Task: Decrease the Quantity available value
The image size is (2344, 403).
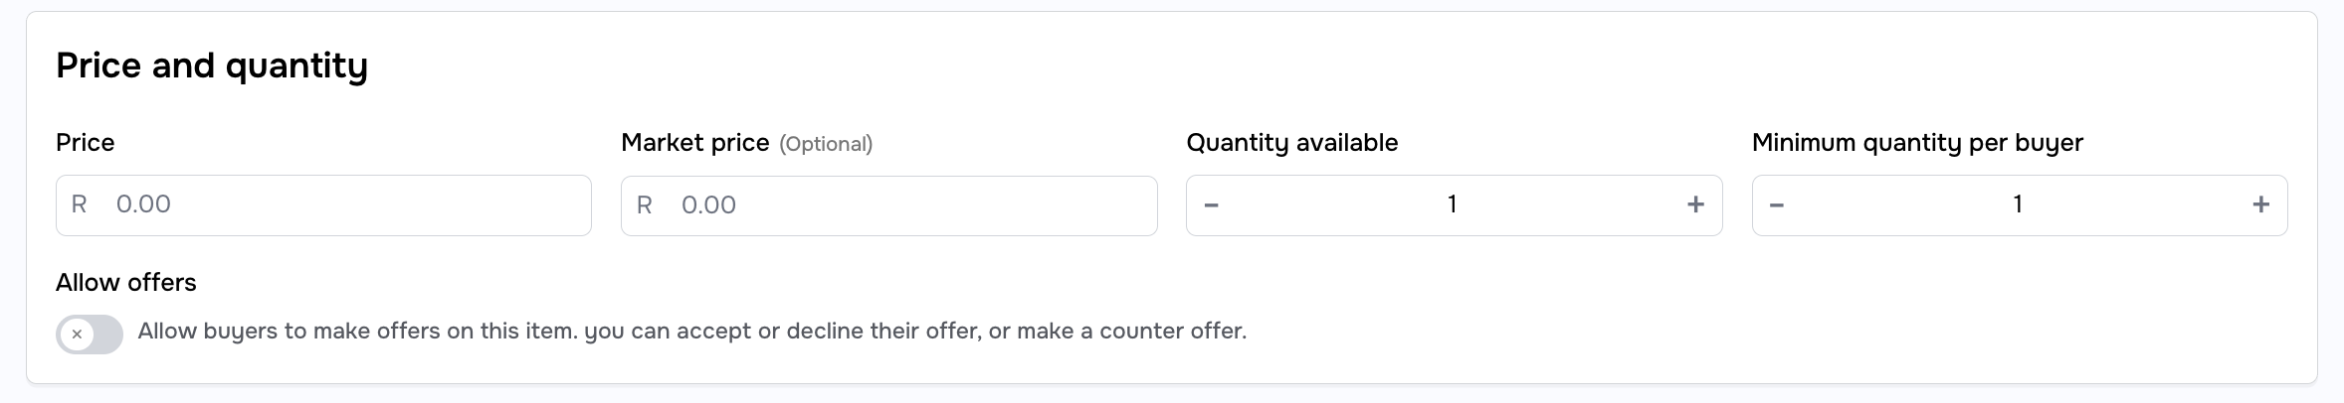Action: pyautogui.click(x=1211, y=205)
